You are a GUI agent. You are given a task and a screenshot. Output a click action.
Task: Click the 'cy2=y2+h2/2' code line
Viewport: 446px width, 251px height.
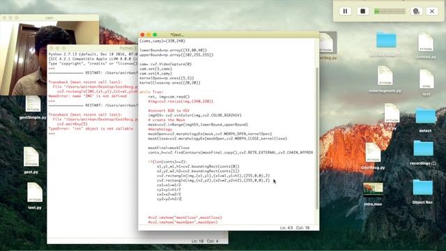[x=169, y=199]
